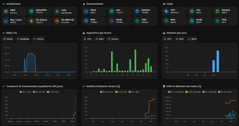Open the 0.46 € chip
This screenshot has width=239, height=126.
coord(99,39)
